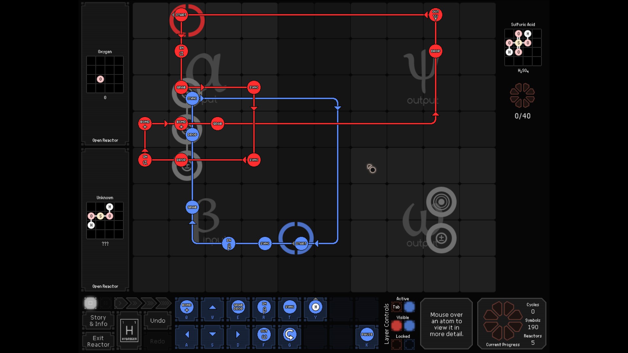628x353 pixels.
Task: Lock the blue waldo layer
Action: point(409,344)
